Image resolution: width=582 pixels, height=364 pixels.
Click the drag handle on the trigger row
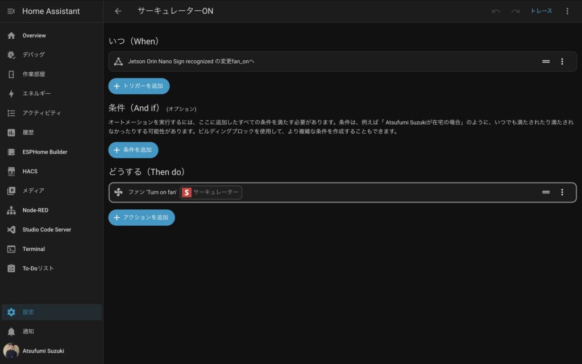tap(546, 61)
